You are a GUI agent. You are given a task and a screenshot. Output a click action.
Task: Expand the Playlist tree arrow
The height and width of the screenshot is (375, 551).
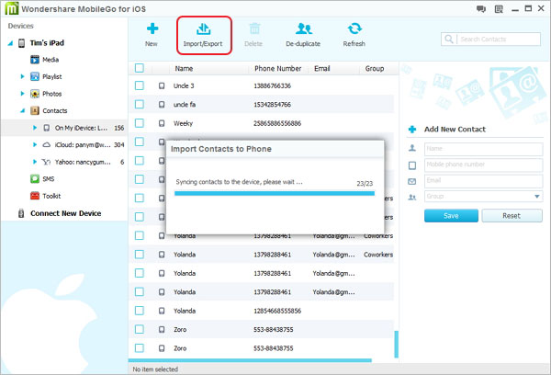pyautogui.click(x=22, y=76)
